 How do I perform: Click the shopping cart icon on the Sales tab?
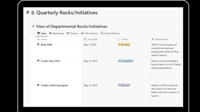38,33
